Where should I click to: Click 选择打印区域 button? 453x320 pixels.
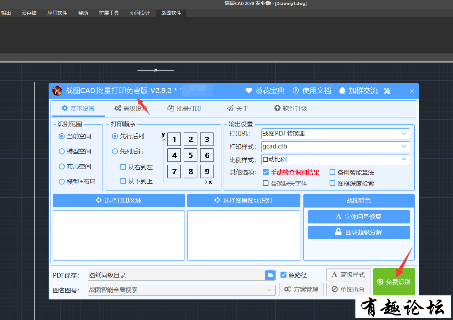pos(119,200)
